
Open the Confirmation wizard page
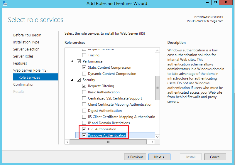click(24, 85)
